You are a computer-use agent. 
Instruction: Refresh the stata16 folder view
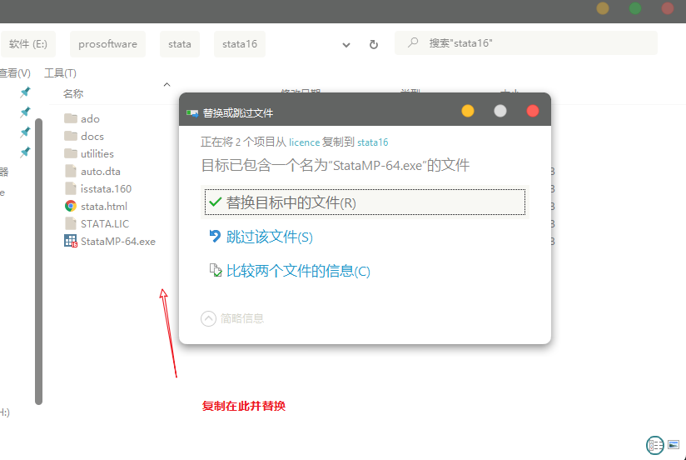point(374,44)
